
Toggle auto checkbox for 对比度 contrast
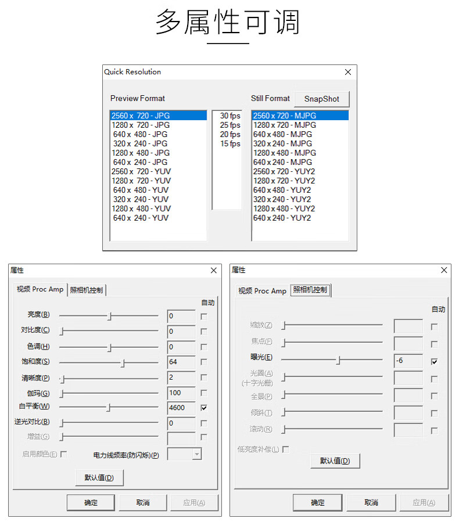point(204,332)
